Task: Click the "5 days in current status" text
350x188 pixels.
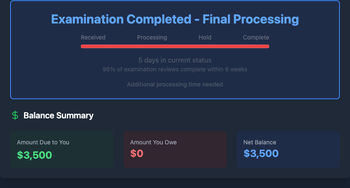Action: pyautogui.click(x=175, y=60)
